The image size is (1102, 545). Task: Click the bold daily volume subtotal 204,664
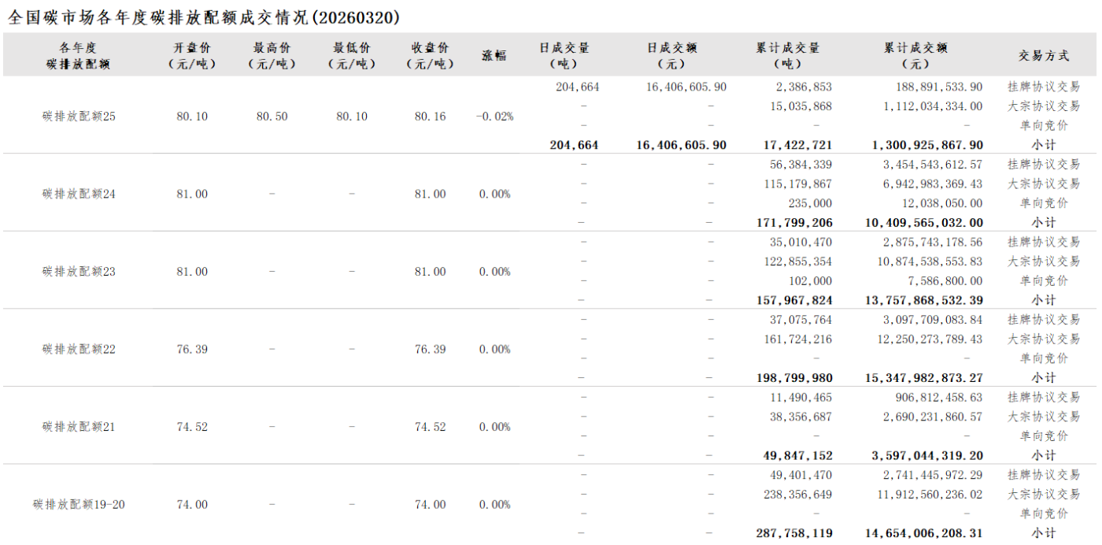[x=574, y=145]
